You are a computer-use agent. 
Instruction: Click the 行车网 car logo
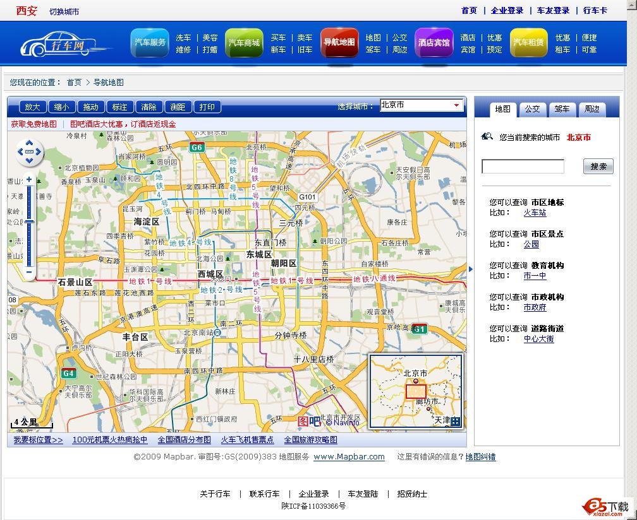coord(62,44)
